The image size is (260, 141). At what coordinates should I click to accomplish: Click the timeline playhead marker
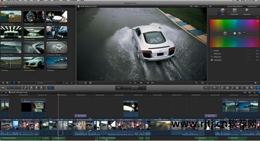tap(58, 95)
